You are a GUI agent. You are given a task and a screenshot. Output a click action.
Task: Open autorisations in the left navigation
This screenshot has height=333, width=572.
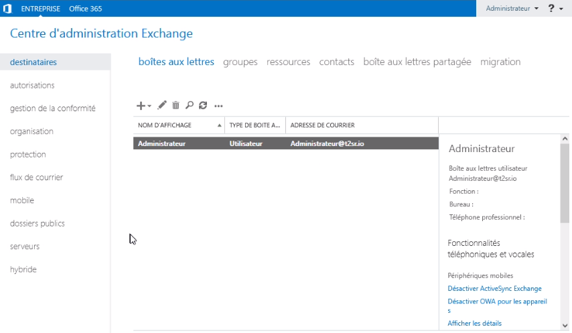(x=32, y=85)
